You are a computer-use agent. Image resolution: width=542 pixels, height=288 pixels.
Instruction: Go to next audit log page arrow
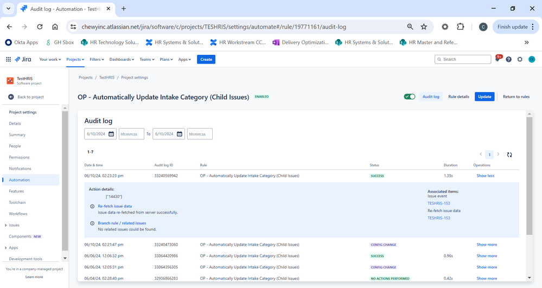pos(498,154)
